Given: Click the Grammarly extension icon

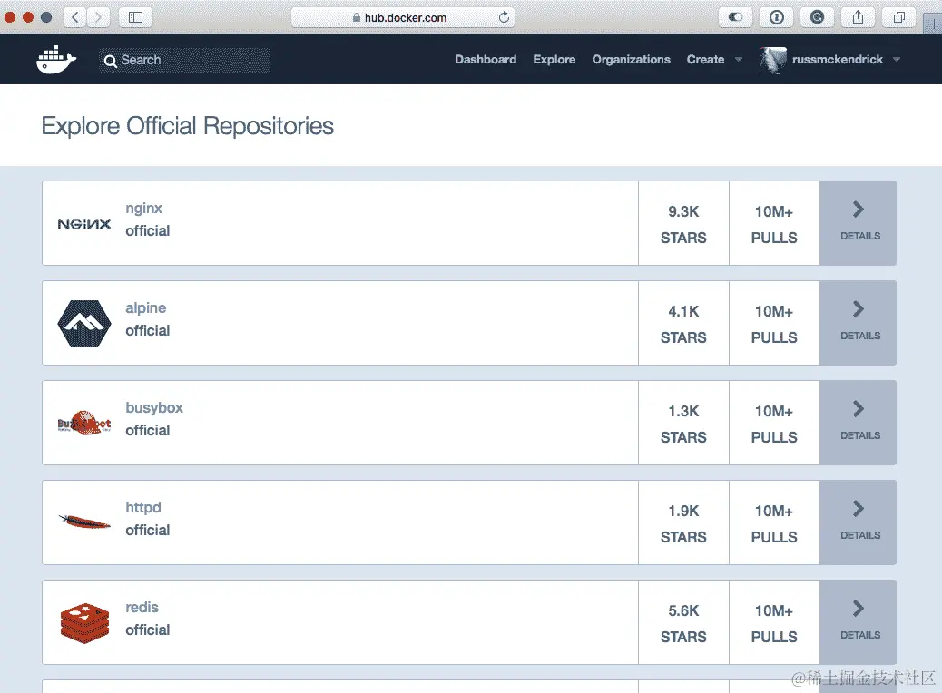Looking at the screenshot, I should 817,17.
